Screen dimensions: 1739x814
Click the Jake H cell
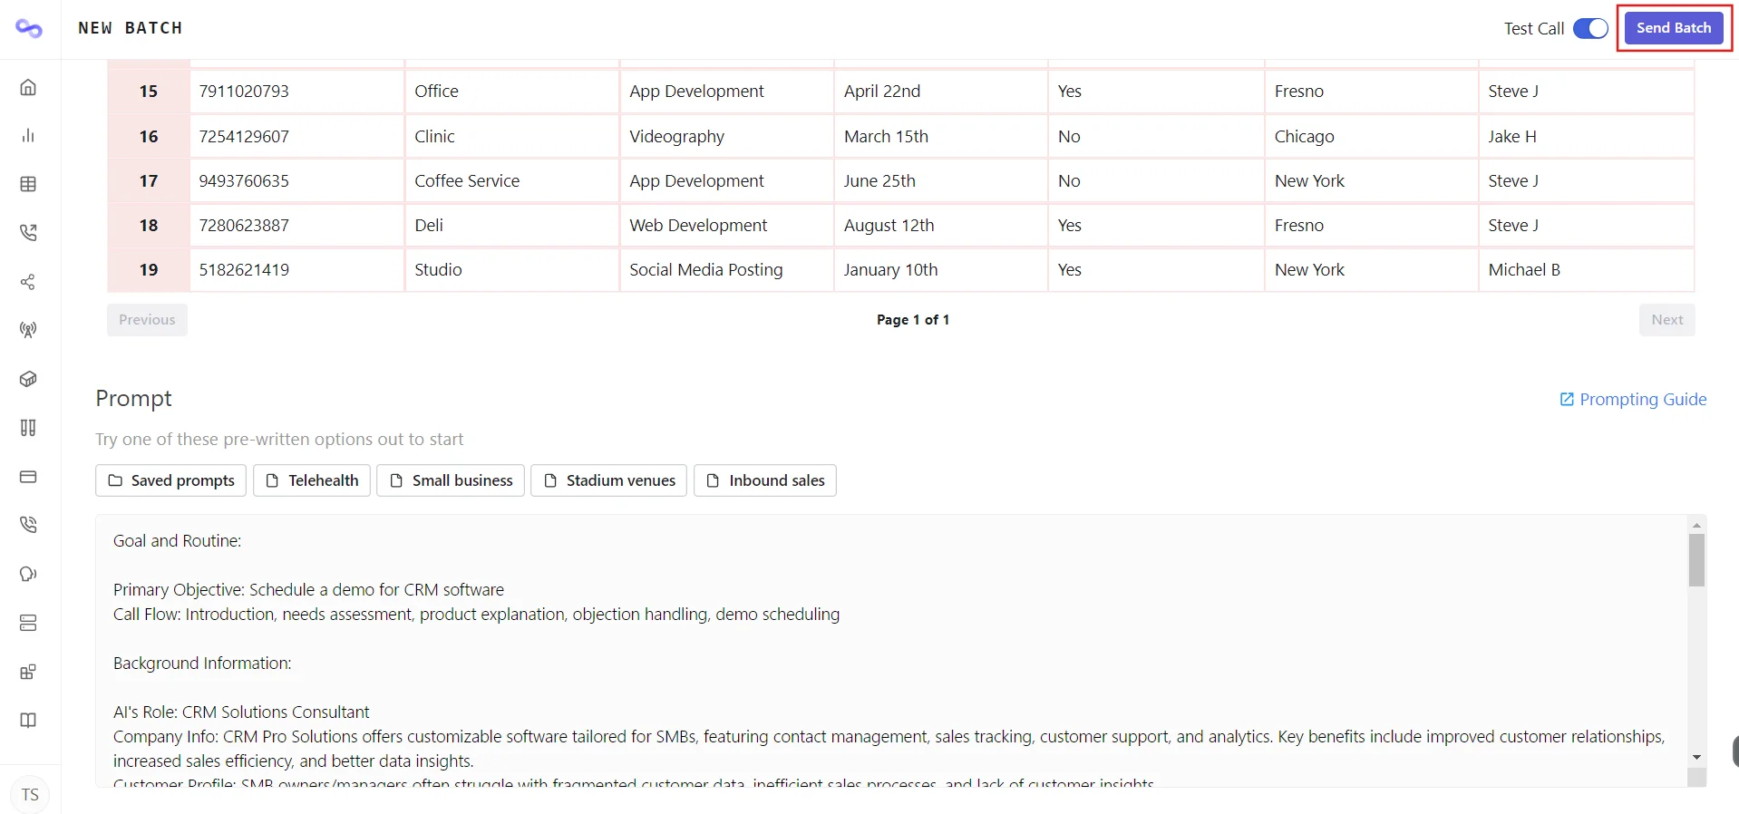(x=1587, y=136)
